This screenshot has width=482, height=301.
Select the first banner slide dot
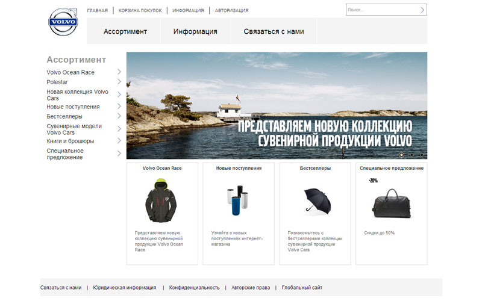click(401, 155)
